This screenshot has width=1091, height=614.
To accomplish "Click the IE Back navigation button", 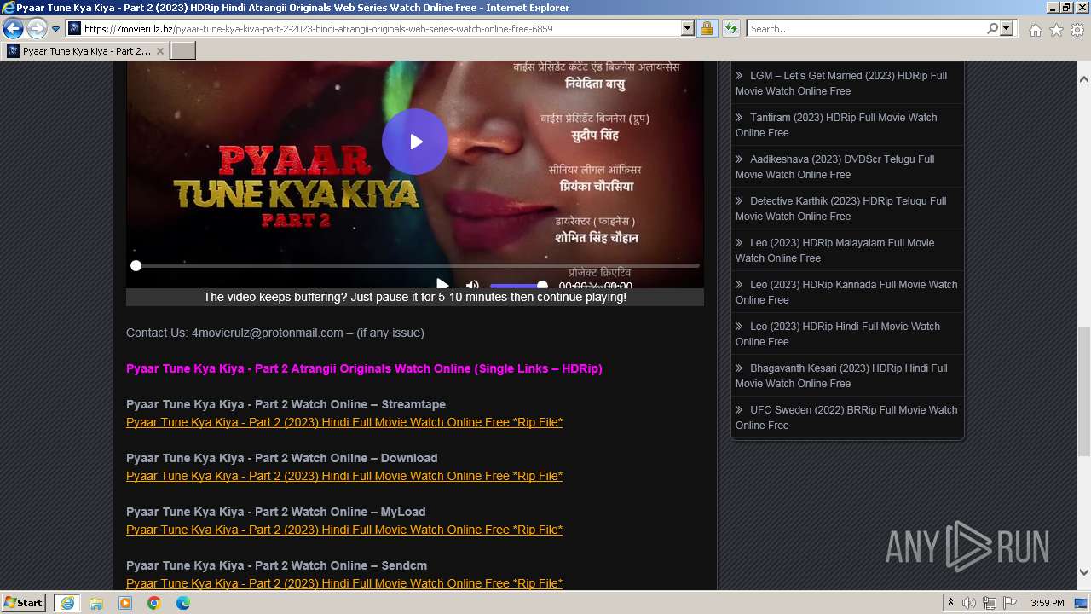I will 13,28.
